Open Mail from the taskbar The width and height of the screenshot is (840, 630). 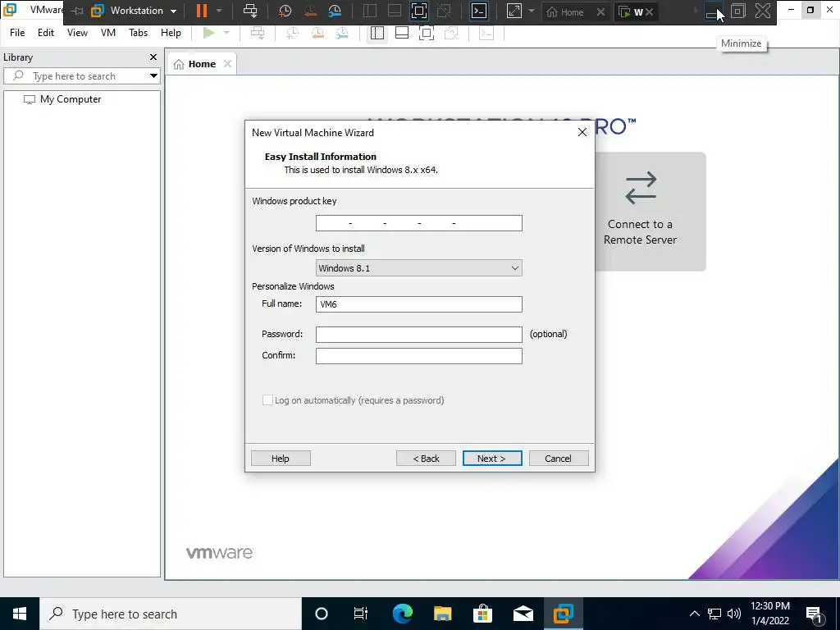tap(523, 614)
